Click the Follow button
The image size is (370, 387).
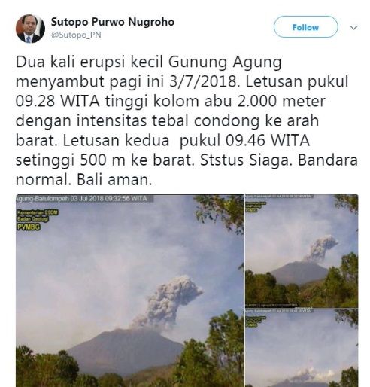pyautogui.click(x=305, y=27)
